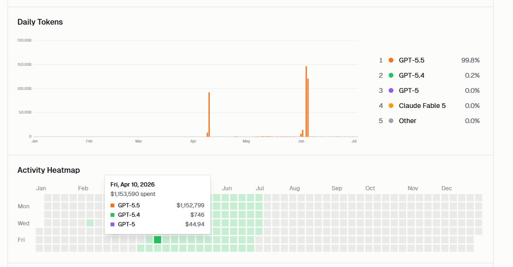Select the Other entry in the legend
Screen dimensions: 513x267
[407, 121]
